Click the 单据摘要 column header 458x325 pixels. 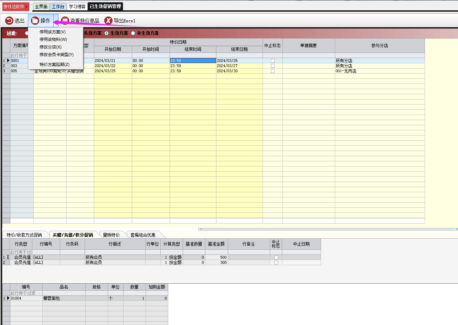(x=309, y=45)
